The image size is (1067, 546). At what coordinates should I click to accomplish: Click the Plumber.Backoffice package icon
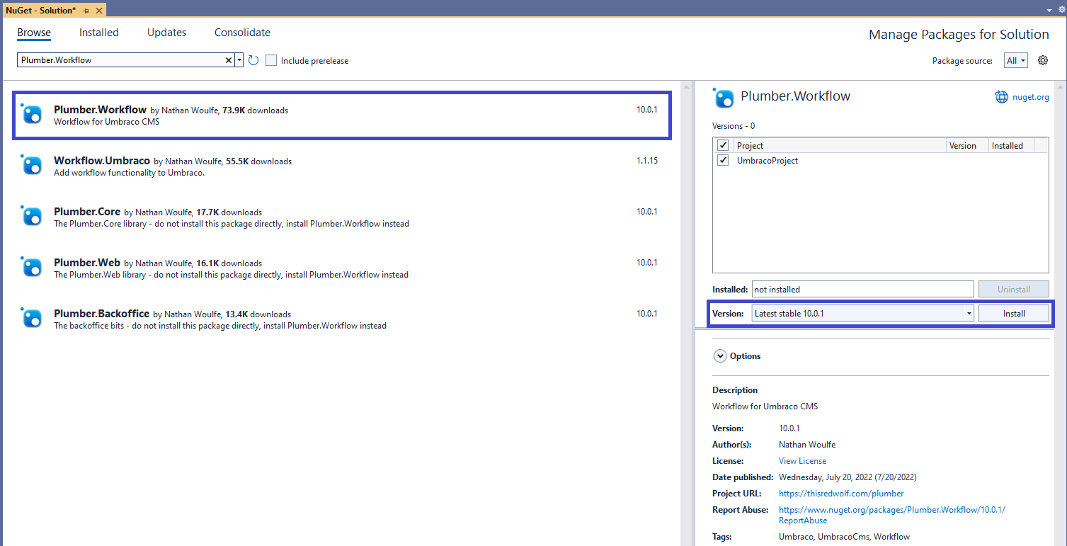(31, 318)
